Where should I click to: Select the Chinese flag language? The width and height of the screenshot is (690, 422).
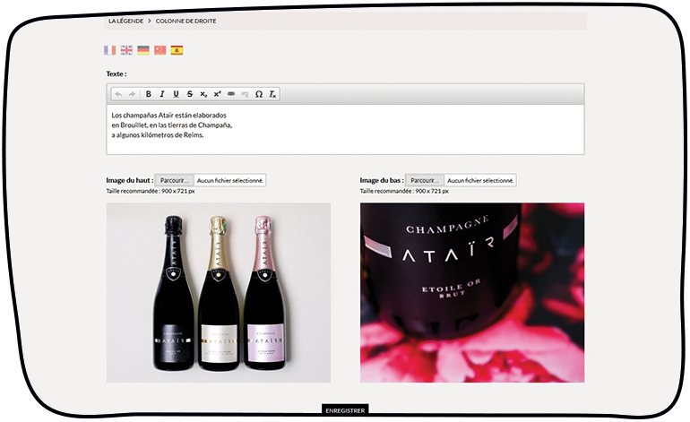point(160,50)
